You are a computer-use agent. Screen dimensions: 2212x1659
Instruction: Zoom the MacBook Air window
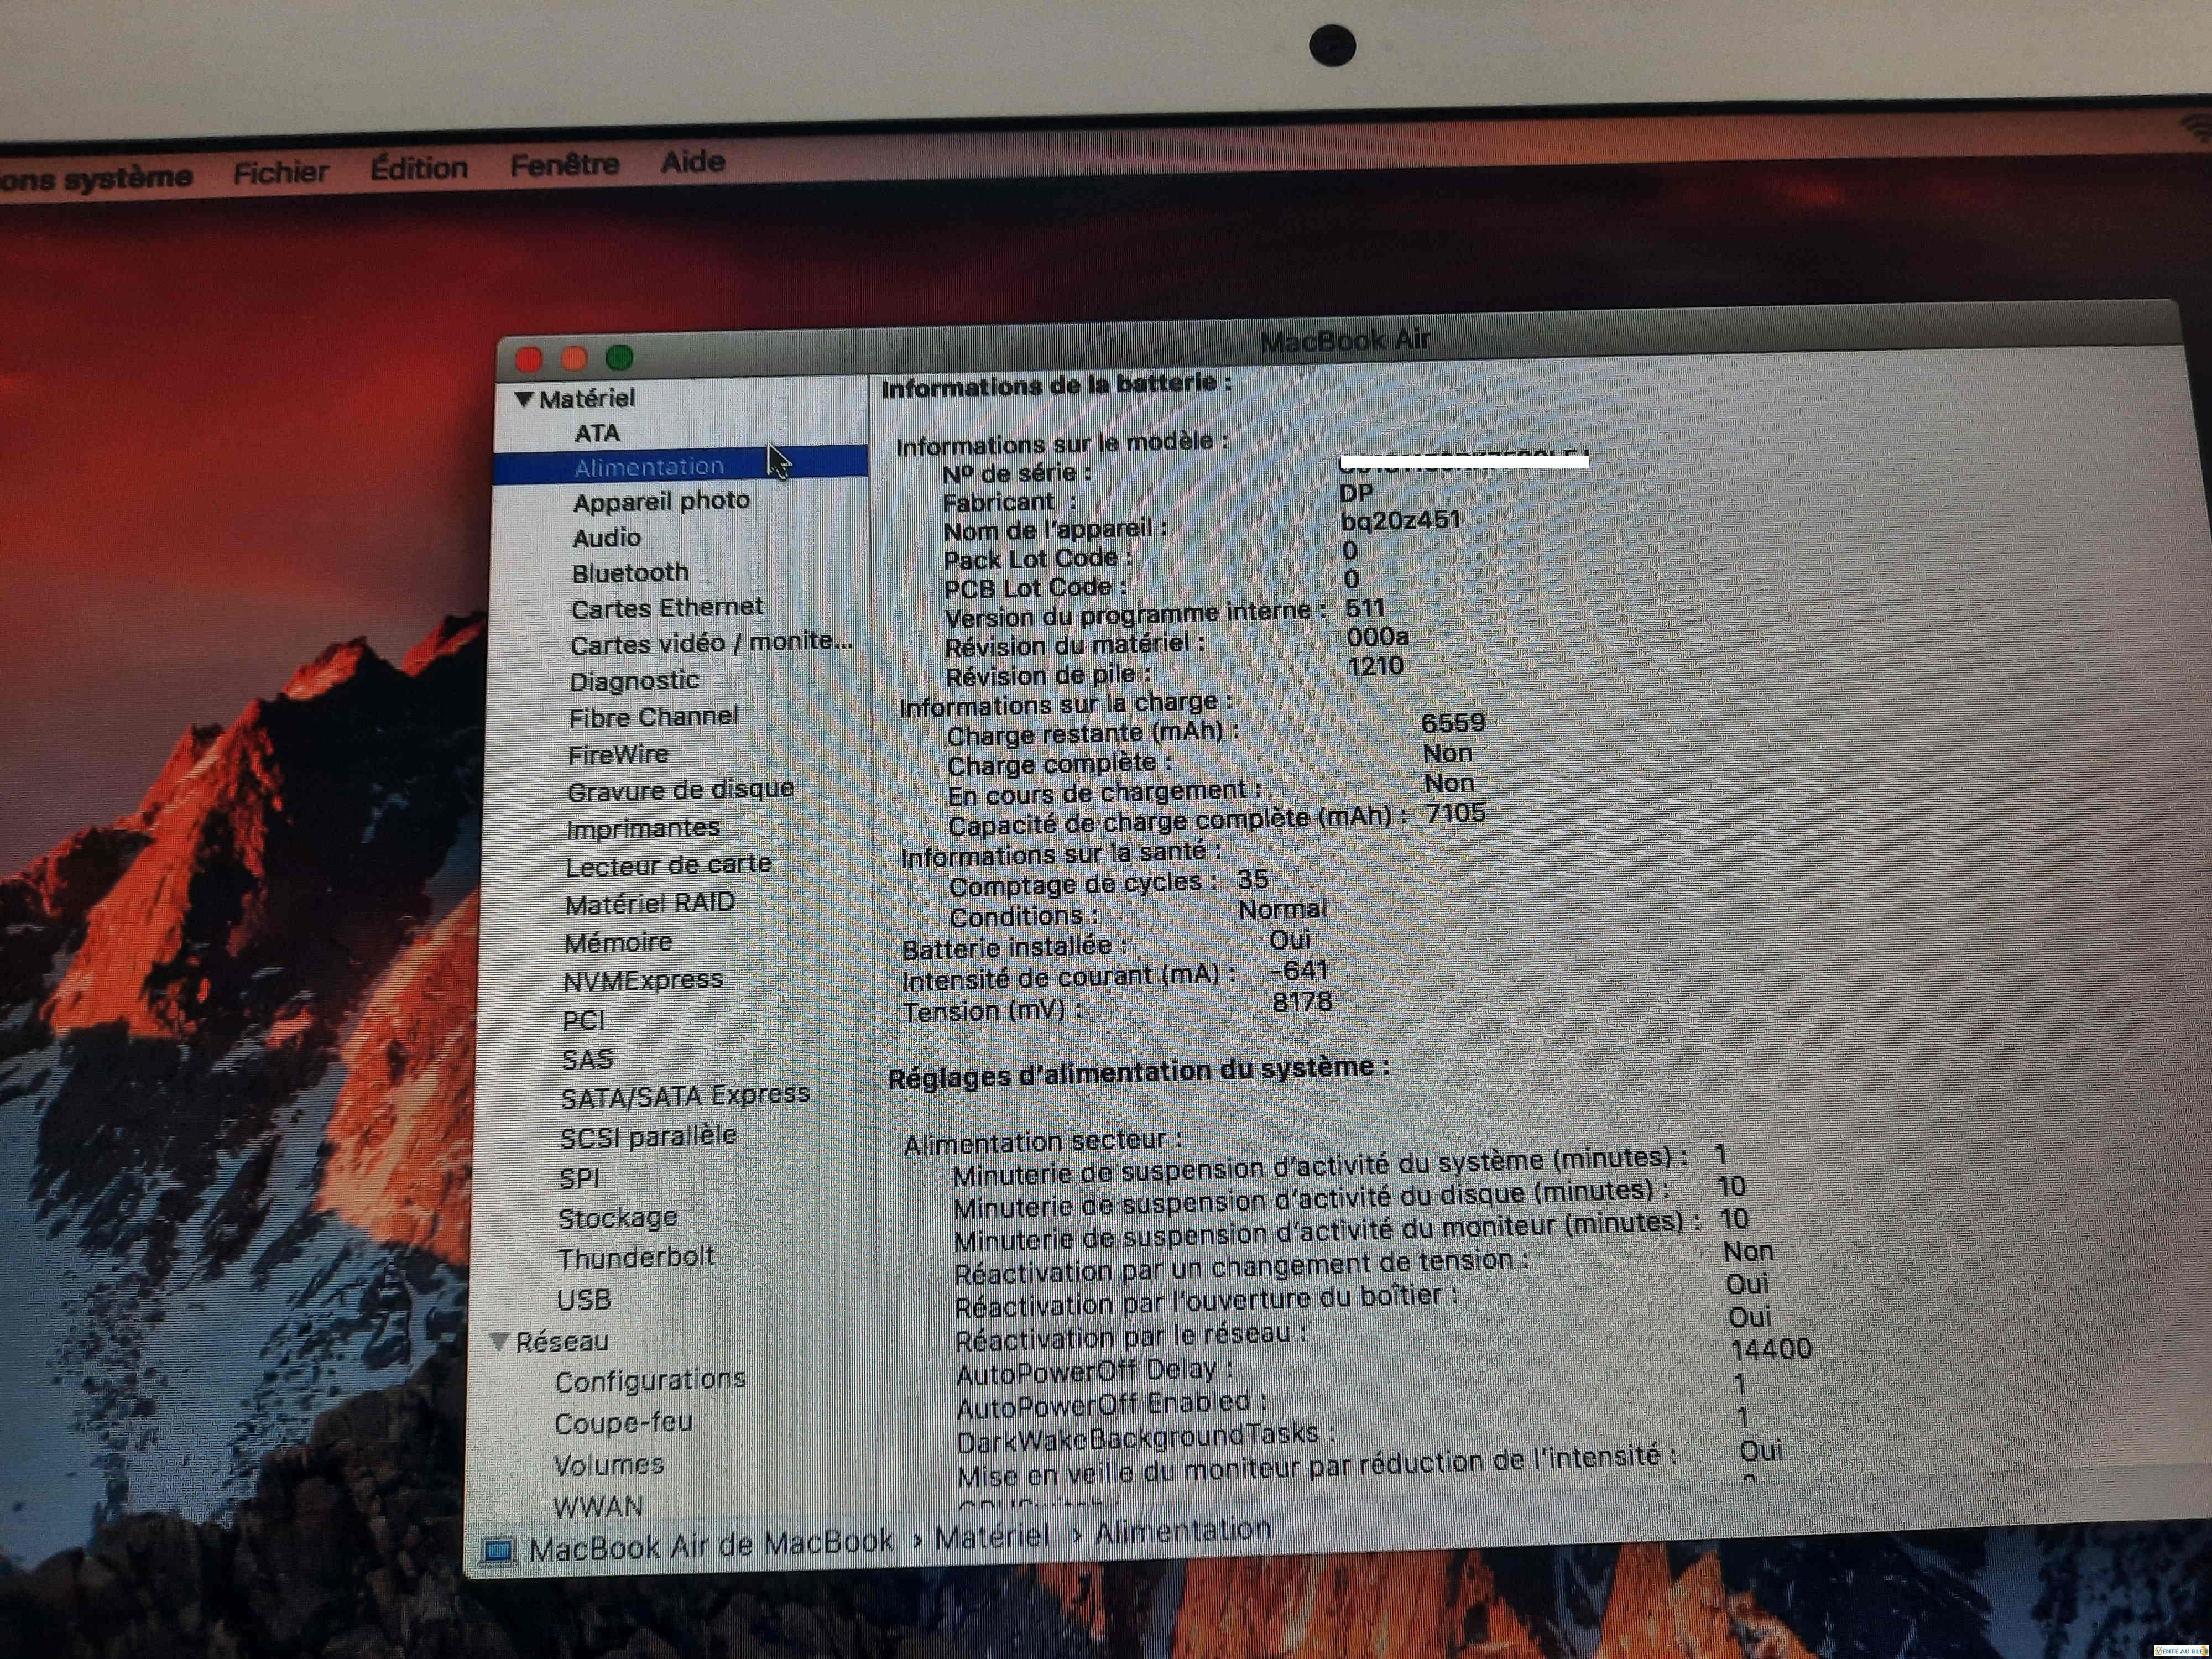619,357
